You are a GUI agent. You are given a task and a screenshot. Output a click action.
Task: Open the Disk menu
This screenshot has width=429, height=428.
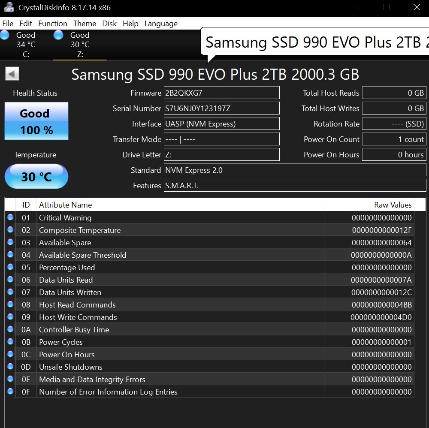click(109, 24)
